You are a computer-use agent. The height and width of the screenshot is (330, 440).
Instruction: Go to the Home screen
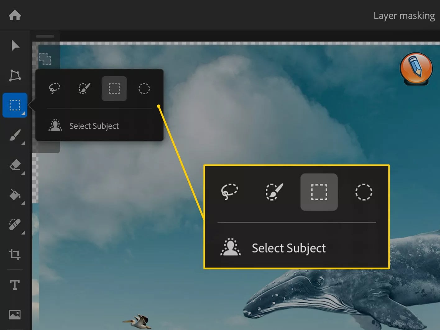tap(15, 15)
